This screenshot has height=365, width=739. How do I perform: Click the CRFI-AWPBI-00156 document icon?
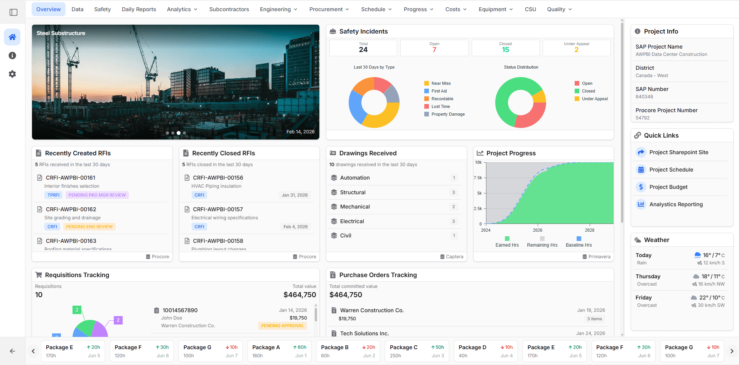(x=187, y=178)
